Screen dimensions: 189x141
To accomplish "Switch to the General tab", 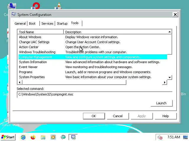I will pyautogui.click(x=20, y=23).
